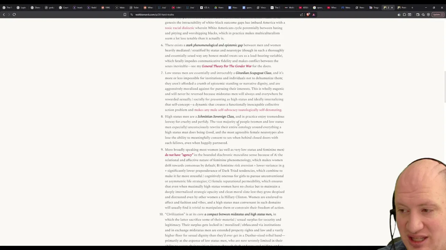Open site settings icon beside the URL
Image resolution: width=446 pixels, height=250 pixels.
(x=132, y=15)
